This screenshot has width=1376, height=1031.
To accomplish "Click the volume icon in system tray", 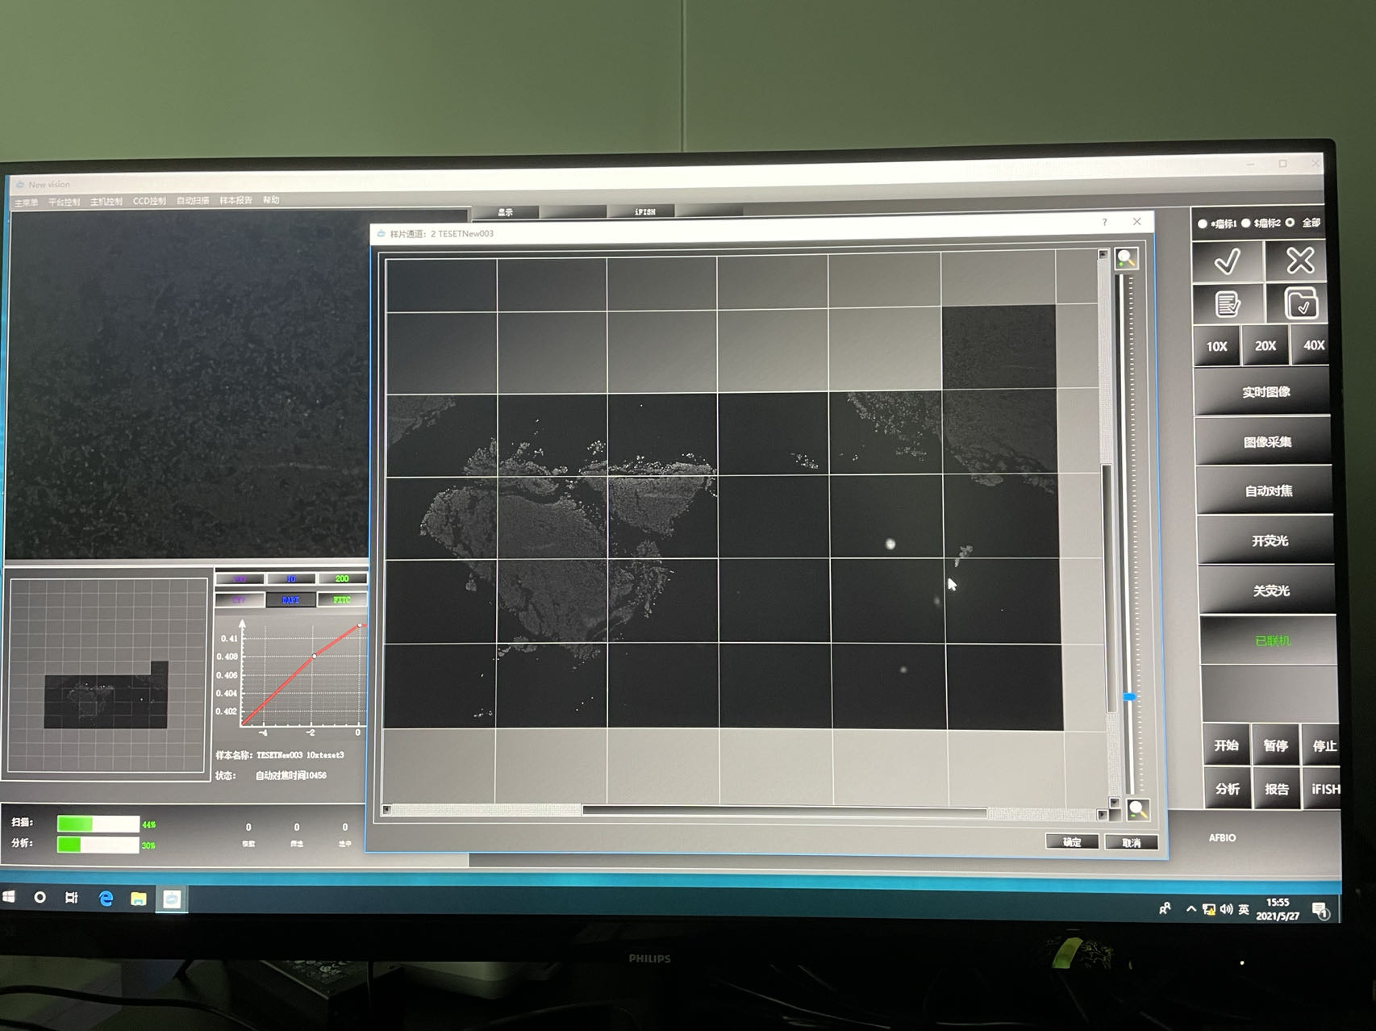I will [1226, 909].
